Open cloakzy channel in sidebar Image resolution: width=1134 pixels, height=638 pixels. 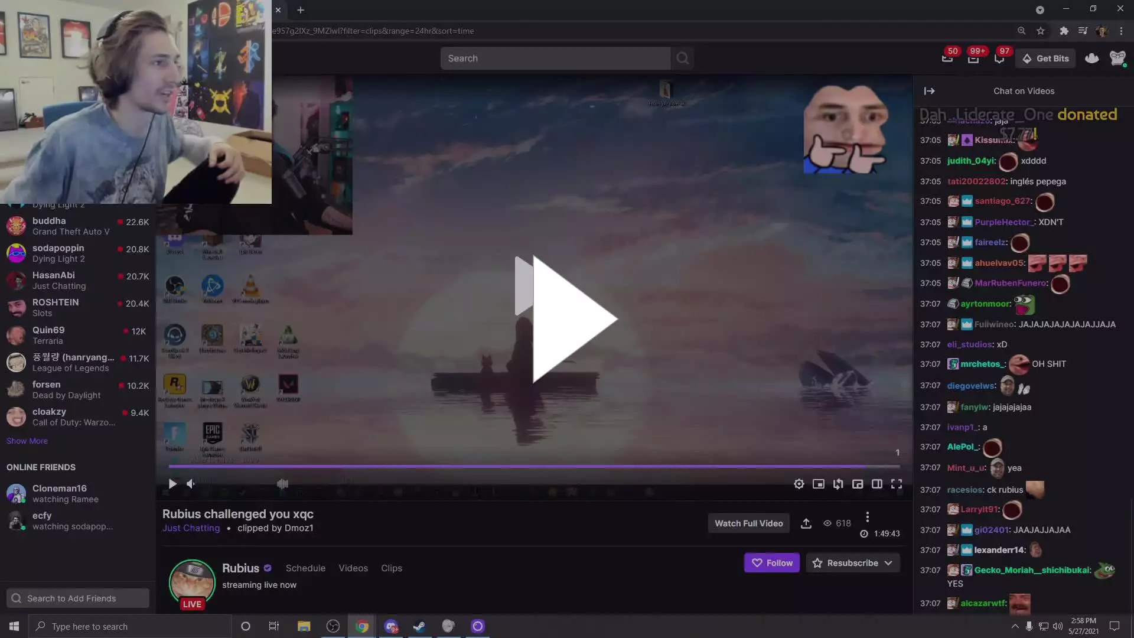pos(77,417)
